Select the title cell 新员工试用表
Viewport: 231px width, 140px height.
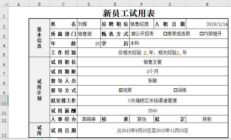pos(128,13)
